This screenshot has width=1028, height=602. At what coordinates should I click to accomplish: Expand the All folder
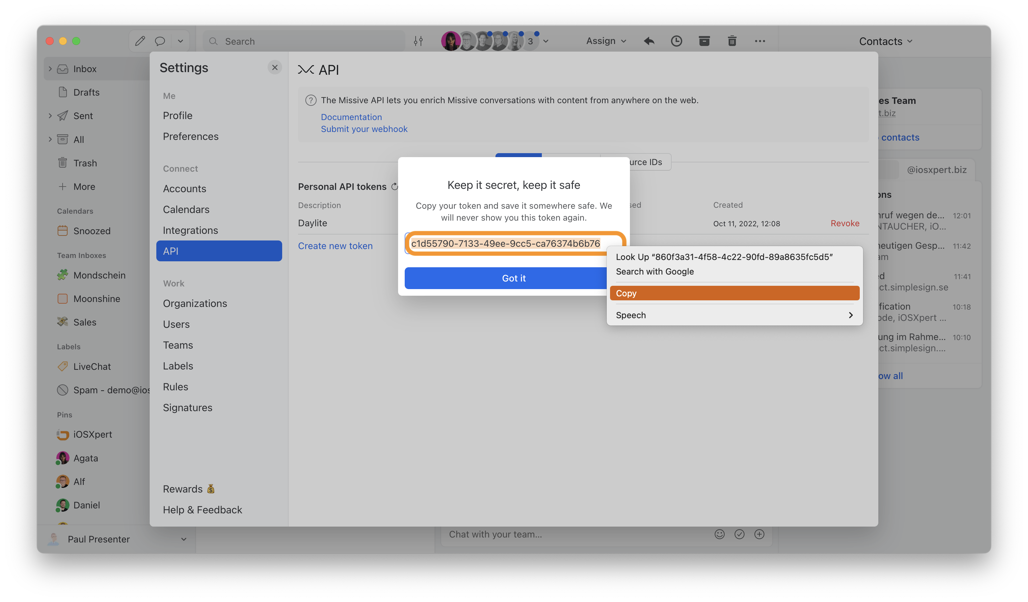(50, 139)
